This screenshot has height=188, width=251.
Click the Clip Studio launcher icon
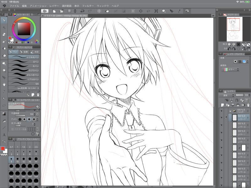(45, 11)
